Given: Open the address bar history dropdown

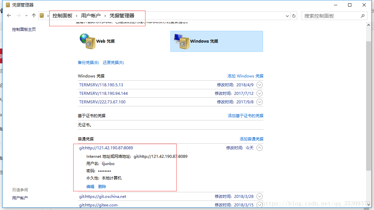Looking at the screenshot, I should point(287,16).
